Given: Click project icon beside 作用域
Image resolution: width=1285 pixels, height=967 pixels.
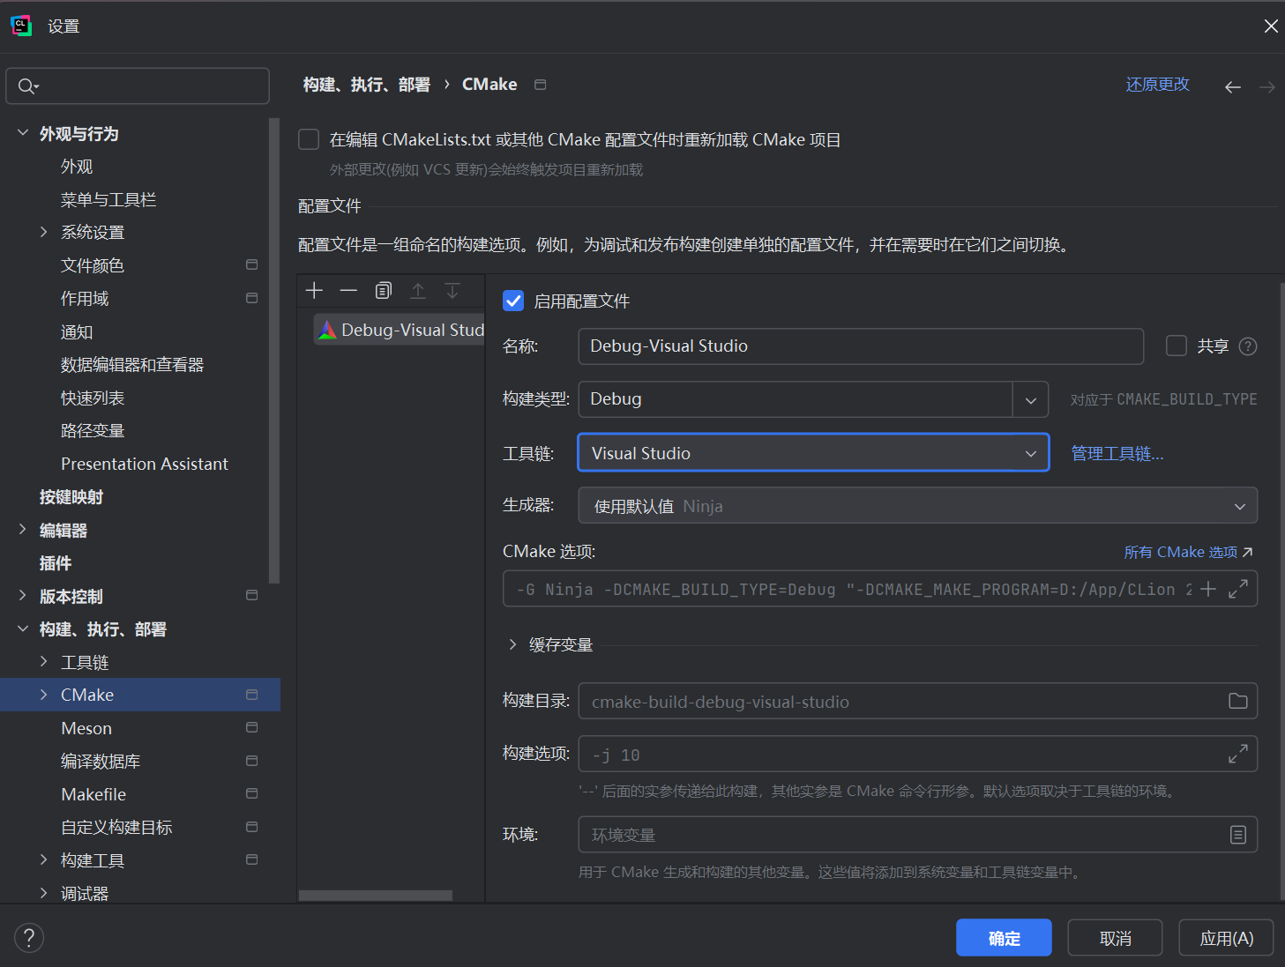Looking at the screenshot, I should coord(251,298).
